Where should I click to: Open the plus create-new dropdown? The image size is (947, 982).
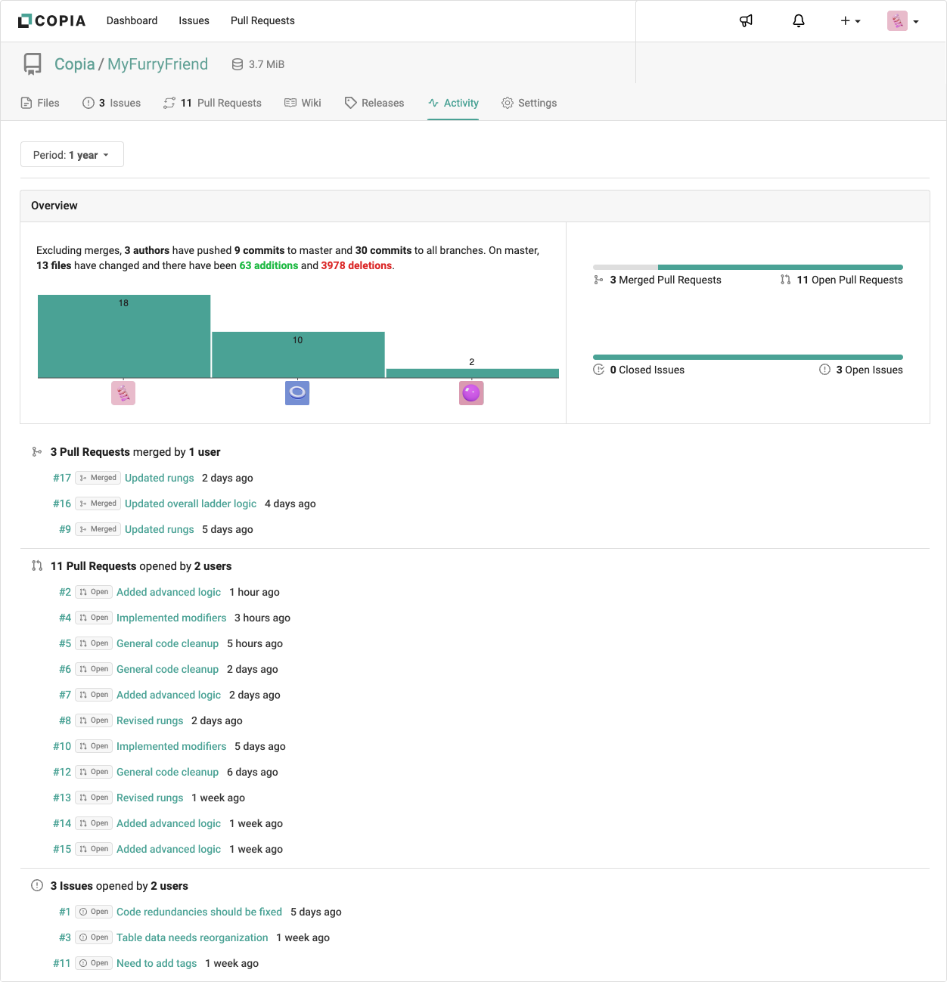tap(850, 20)
